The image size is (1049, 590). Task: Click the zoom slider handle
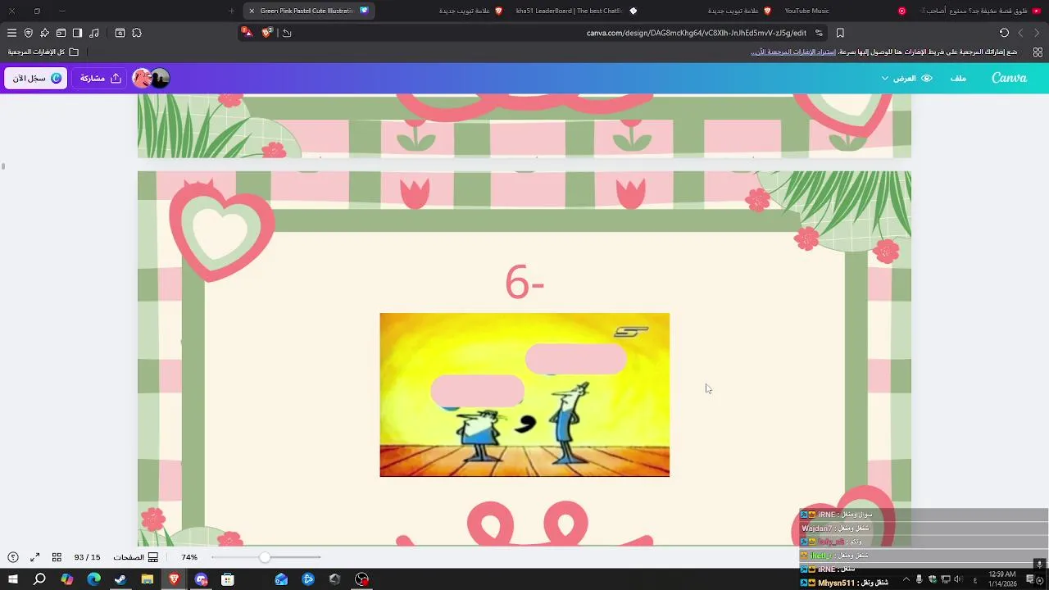tap(265, 557)
